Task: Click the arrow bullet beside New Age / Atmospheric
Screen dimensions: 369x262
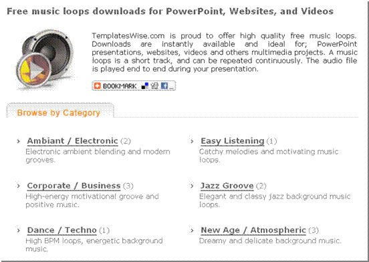Action: pyautogui.click(x=192, y=230)
